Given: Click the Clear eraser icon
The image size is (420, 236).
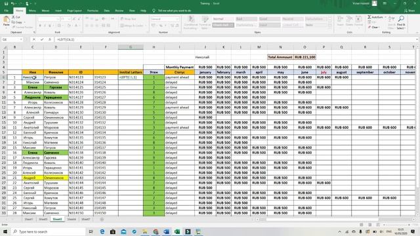Looking at the screenshot, I should point(369,28).
